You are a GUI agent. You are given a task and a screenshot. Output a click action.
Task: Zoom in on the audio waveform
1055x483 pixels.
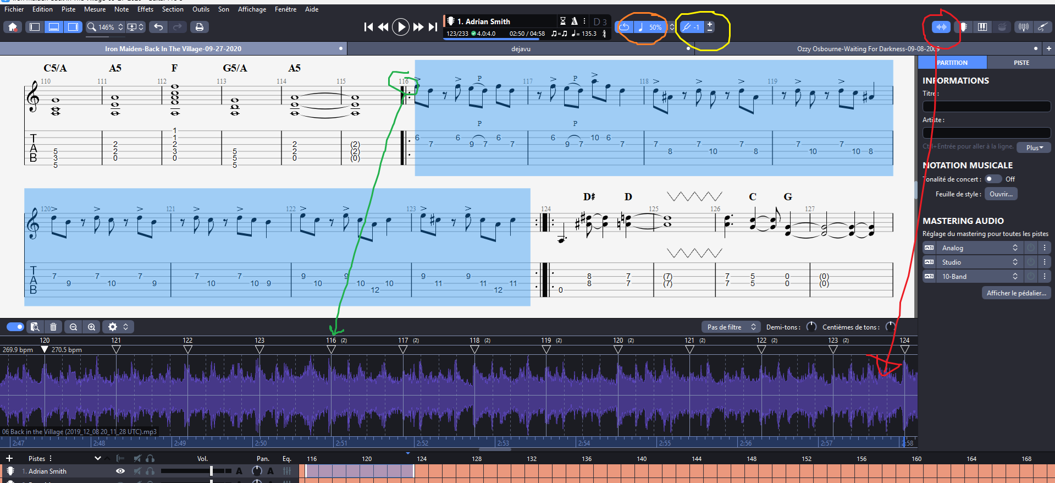[x=92, y=327]
